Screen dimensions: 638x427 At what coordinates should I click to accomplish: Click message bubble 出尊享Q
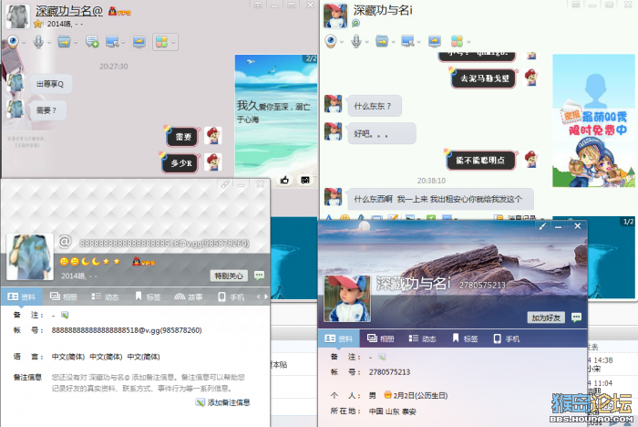pos(50,84)
